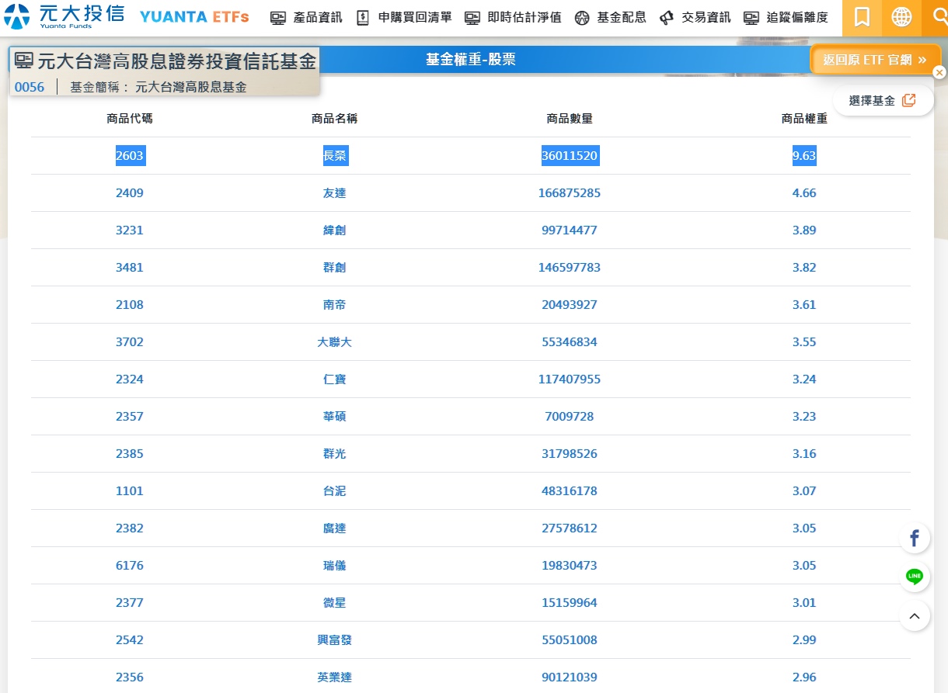Open the 產品資訊 menu
The width and height of the screenshot is (948, 693).
tap(307, 17)
